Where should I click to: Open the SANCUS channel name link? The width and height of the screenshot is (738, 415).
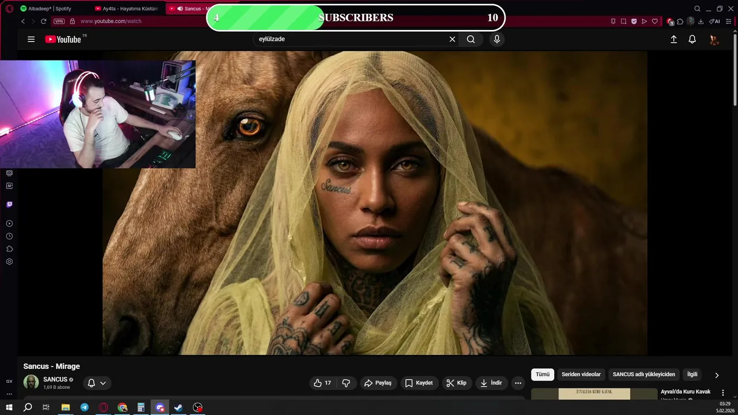click(x=55, y=379)
